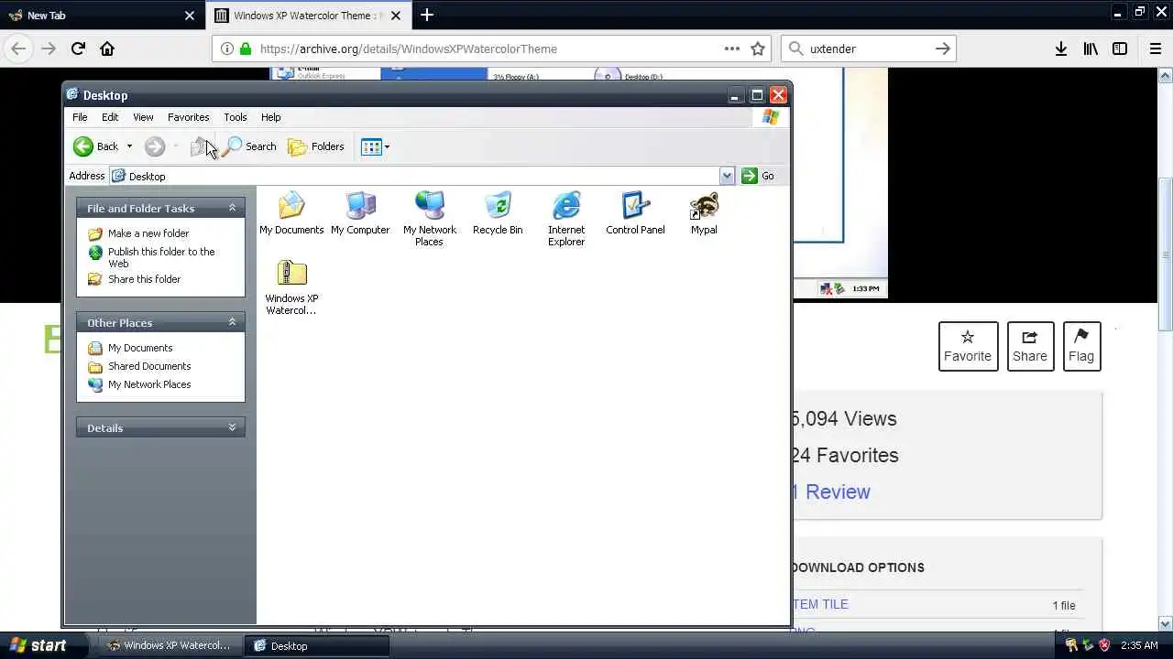Image resolution: width=1173 pixels, height=659 pixels.
Task: Bookmark this page with the star icon
Action: click(x=758, y=49)
